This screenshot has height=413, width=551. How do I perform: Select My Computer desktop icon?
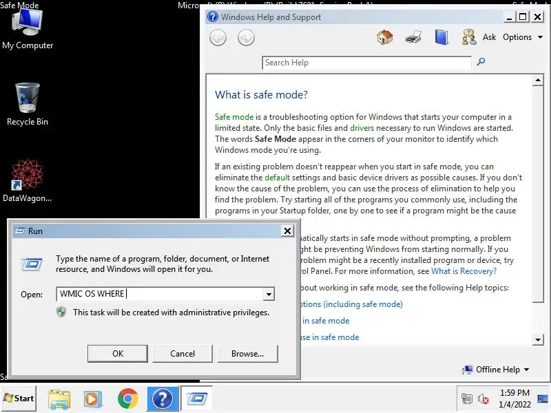[28, 29]
